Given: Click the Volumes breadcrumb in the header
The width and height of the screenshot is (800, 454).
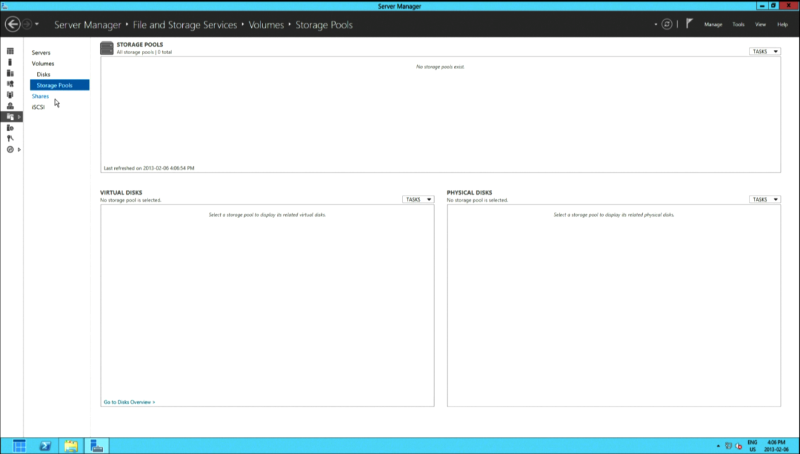Looking at the screenshot, I should coord(266,25).
